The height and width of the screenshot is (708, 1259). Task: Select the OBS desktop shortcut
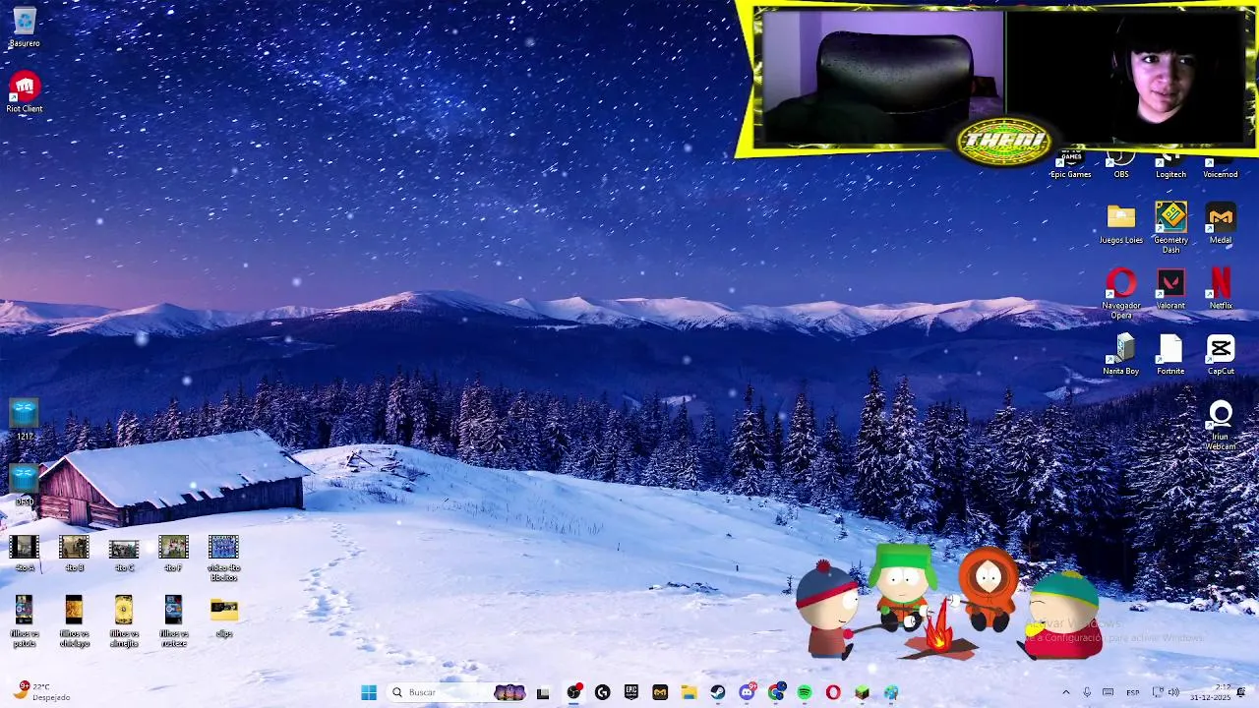(x=1121, y=165)
